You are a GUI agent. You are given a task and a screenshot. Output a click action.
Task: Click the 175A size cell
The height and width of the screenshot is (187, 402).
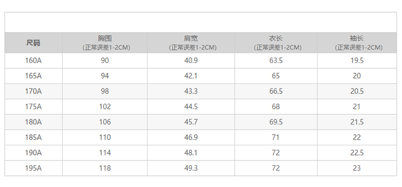coord(33,107)
